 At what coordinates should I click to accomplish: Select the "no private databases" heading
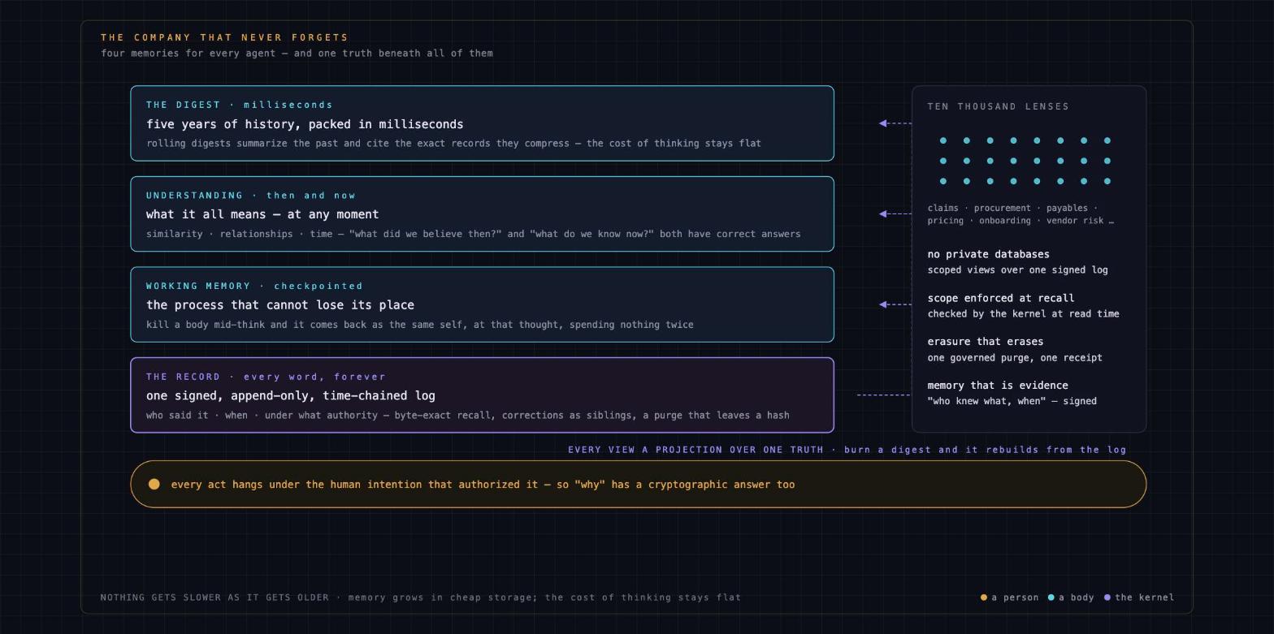(988, 254)
